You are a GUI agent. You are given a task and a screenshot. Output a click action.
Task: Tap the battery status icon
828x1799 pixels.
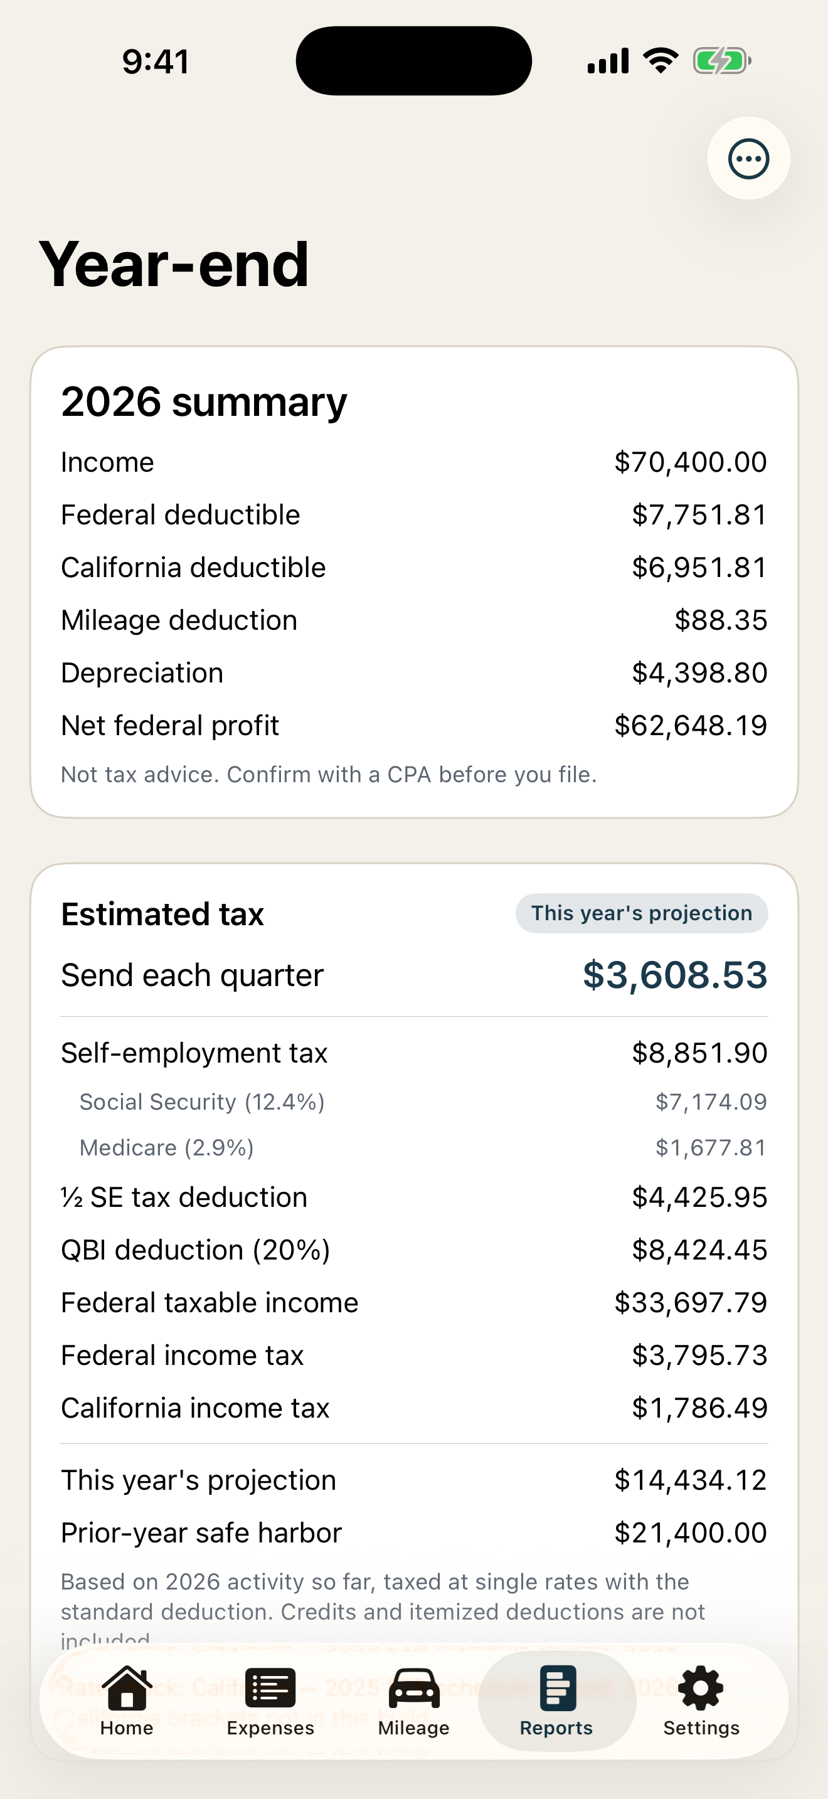[x=722, y=61]
